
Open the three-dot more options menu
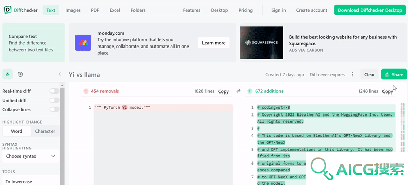click(352, 74)
